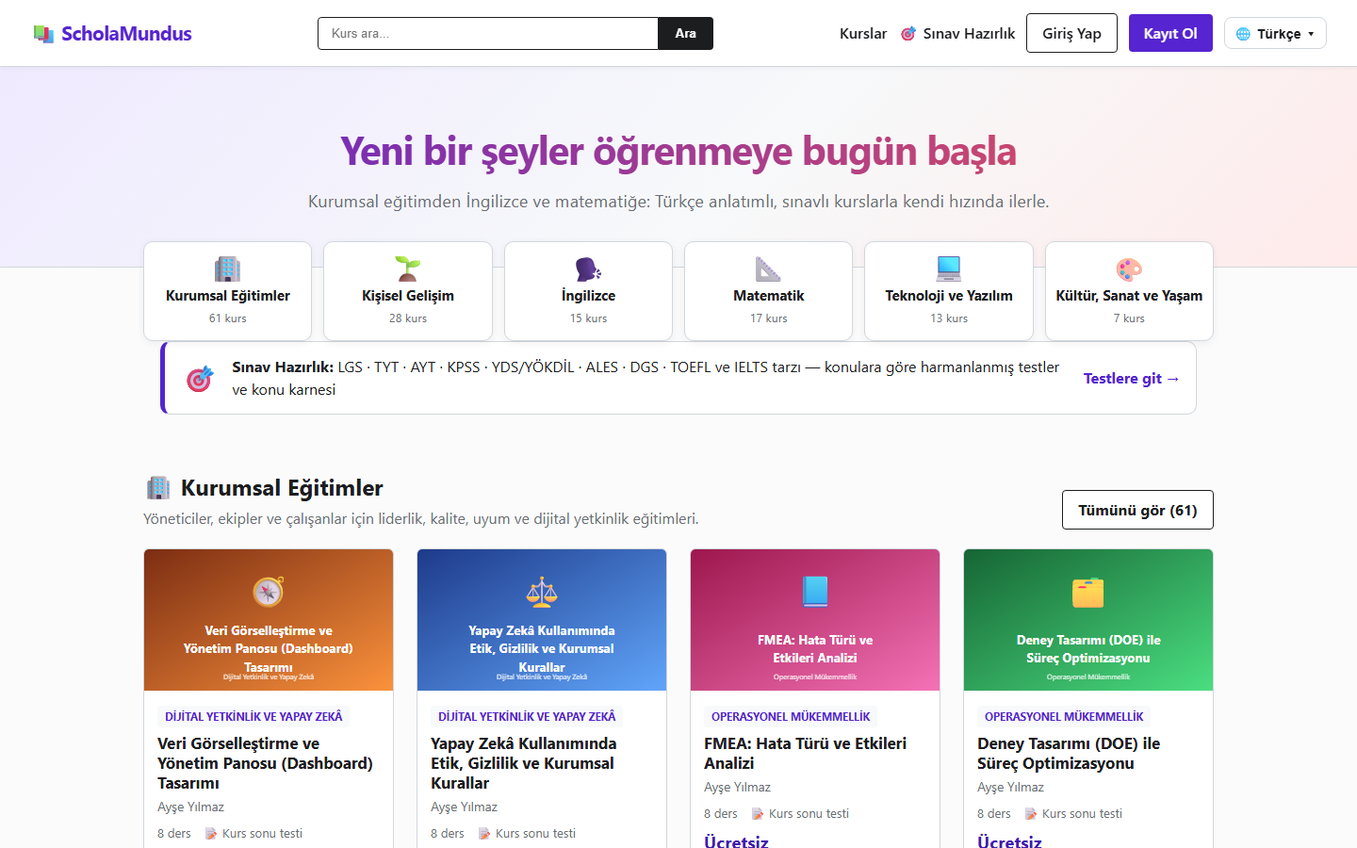The width and height of the screenshot is (1357, 848).
Task: Open the Kurumsal Eğitimler building icon card
Action: tap(227, 269)
